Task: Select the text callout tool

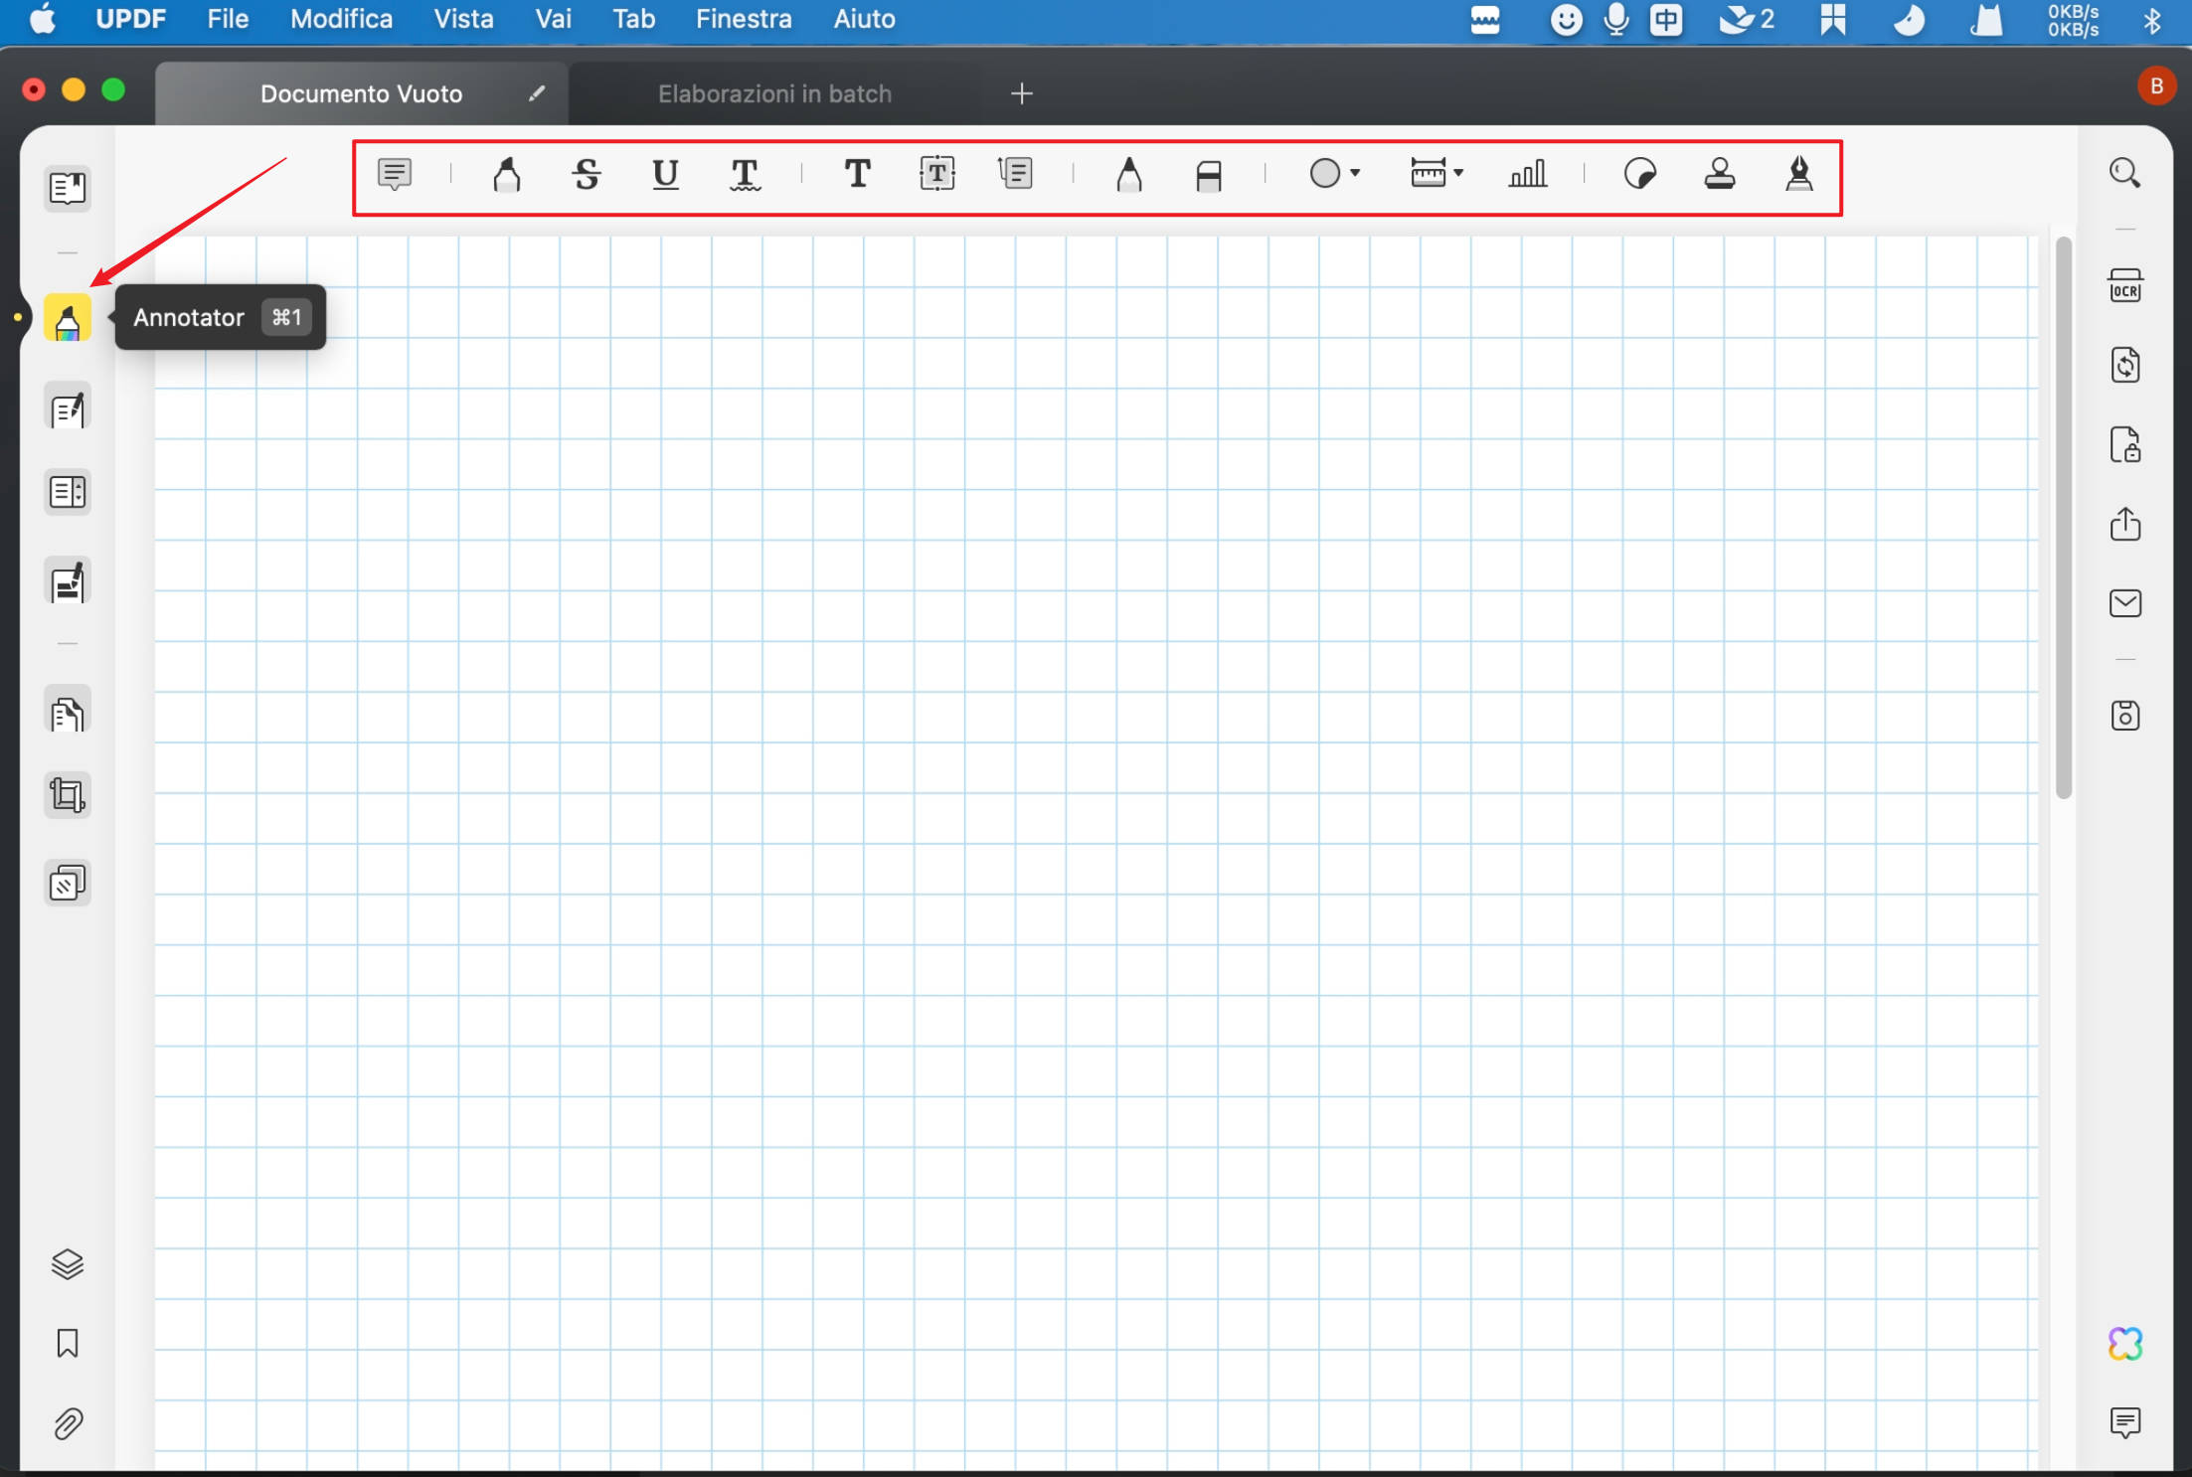Action: click(1016, 174)
